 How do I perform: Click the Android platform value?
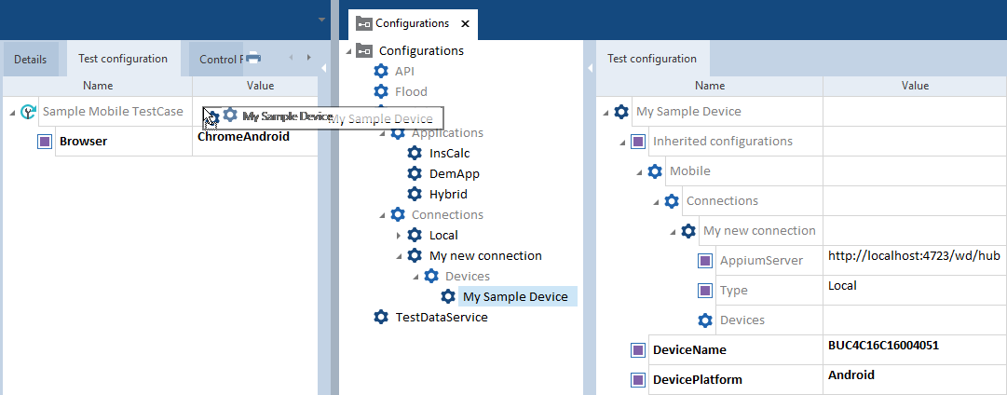coord(851,375)
